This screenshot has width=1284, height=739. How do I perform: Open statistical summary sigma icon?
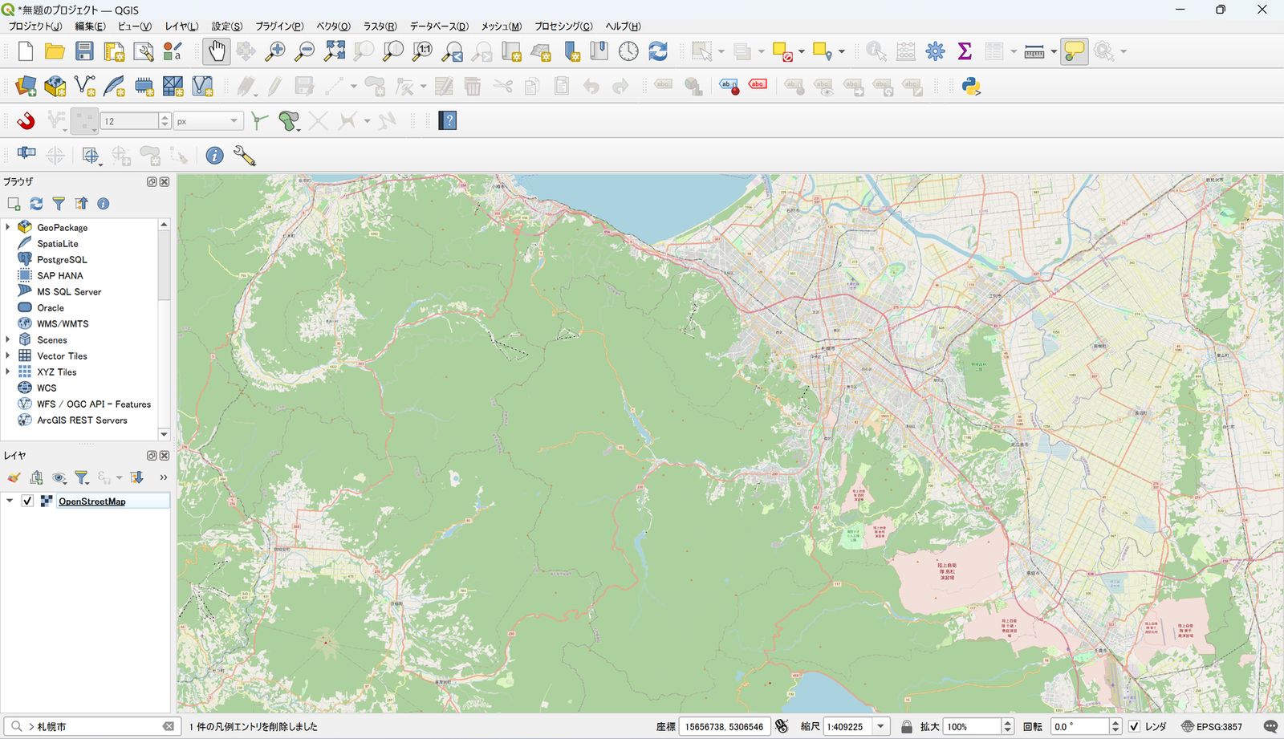click(965, 51)
